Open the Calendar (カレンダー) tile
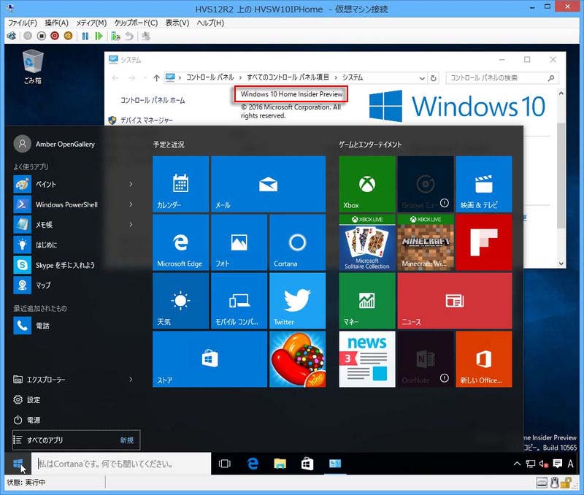This screenshot has width=584, height=495. pos(180,184)
